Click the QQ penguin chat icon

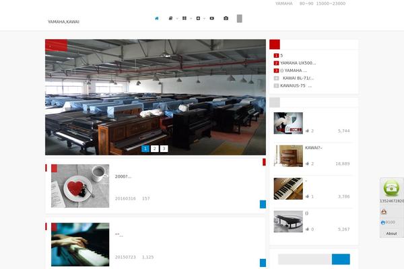[x=384, y=212]
